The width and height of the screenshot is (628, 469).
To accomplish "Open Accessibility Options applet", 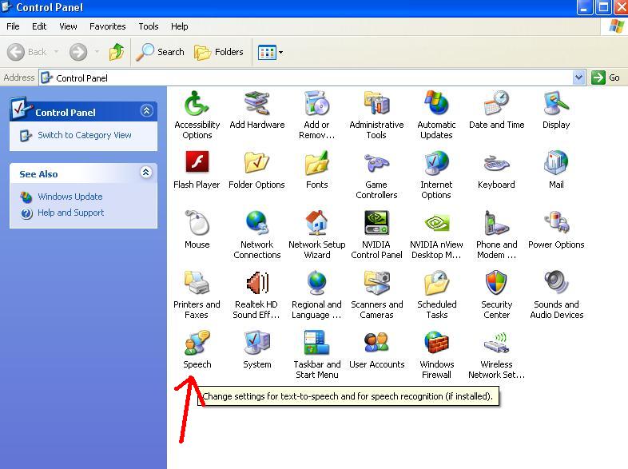I will [x=197, y=104].
